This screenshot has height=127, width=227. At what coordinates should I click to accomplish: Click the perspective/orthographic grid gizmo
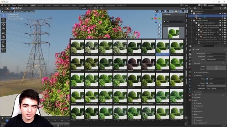(159, 36)
